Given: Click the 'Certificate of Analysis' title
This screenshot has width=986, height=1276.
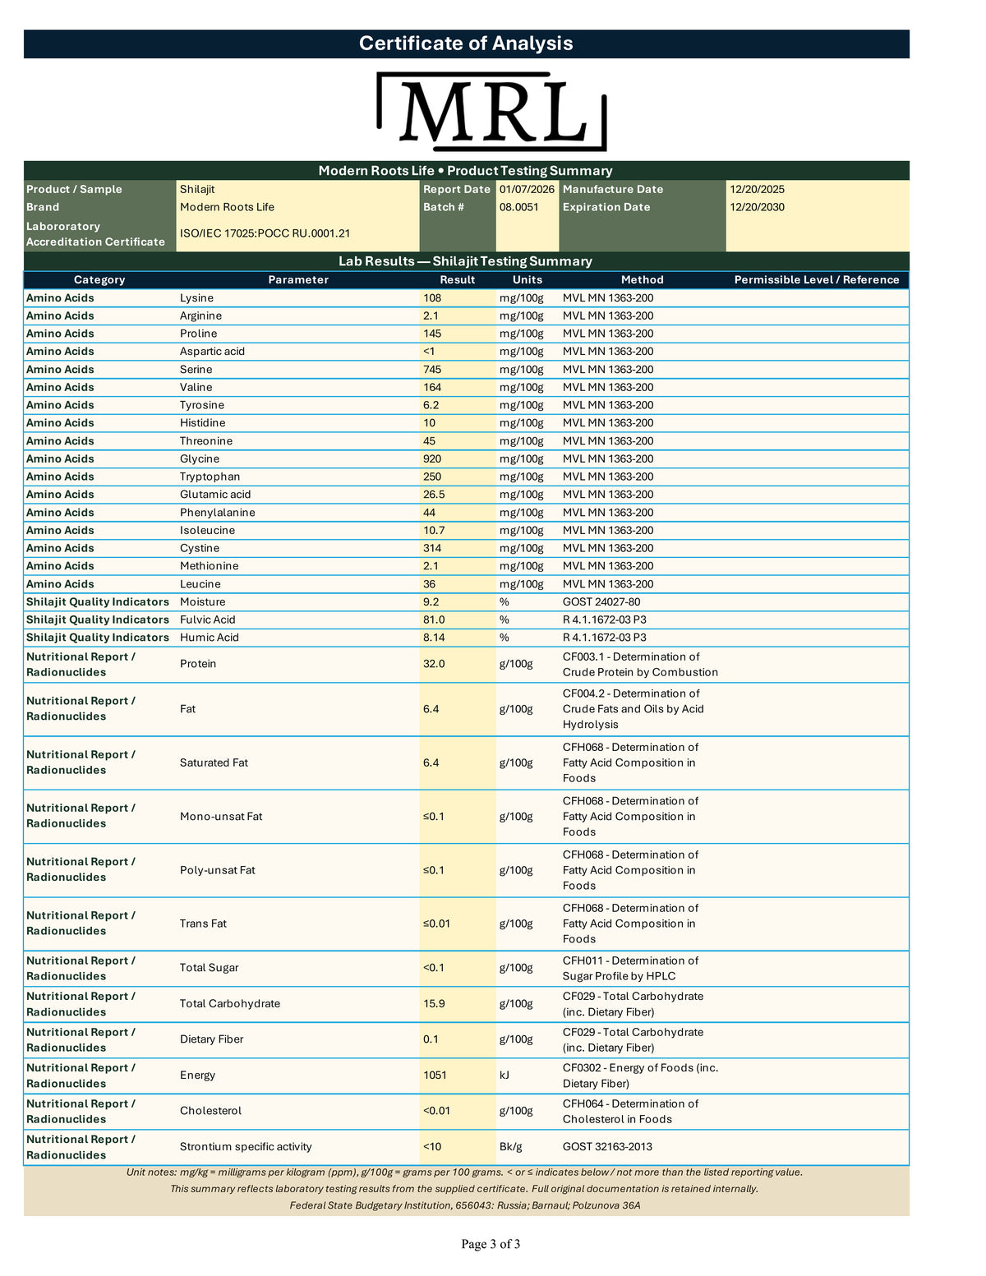Looking at the screenshot, I should (x=466, y=44).
